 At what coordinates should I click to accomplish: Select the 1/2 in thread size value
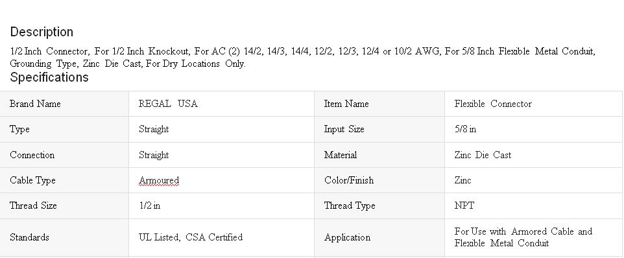pos(150,205)
